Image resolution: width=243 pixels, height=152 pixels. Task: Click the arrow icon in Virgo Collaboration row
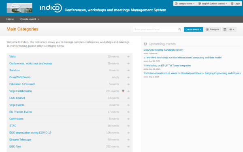click(128, 91)
